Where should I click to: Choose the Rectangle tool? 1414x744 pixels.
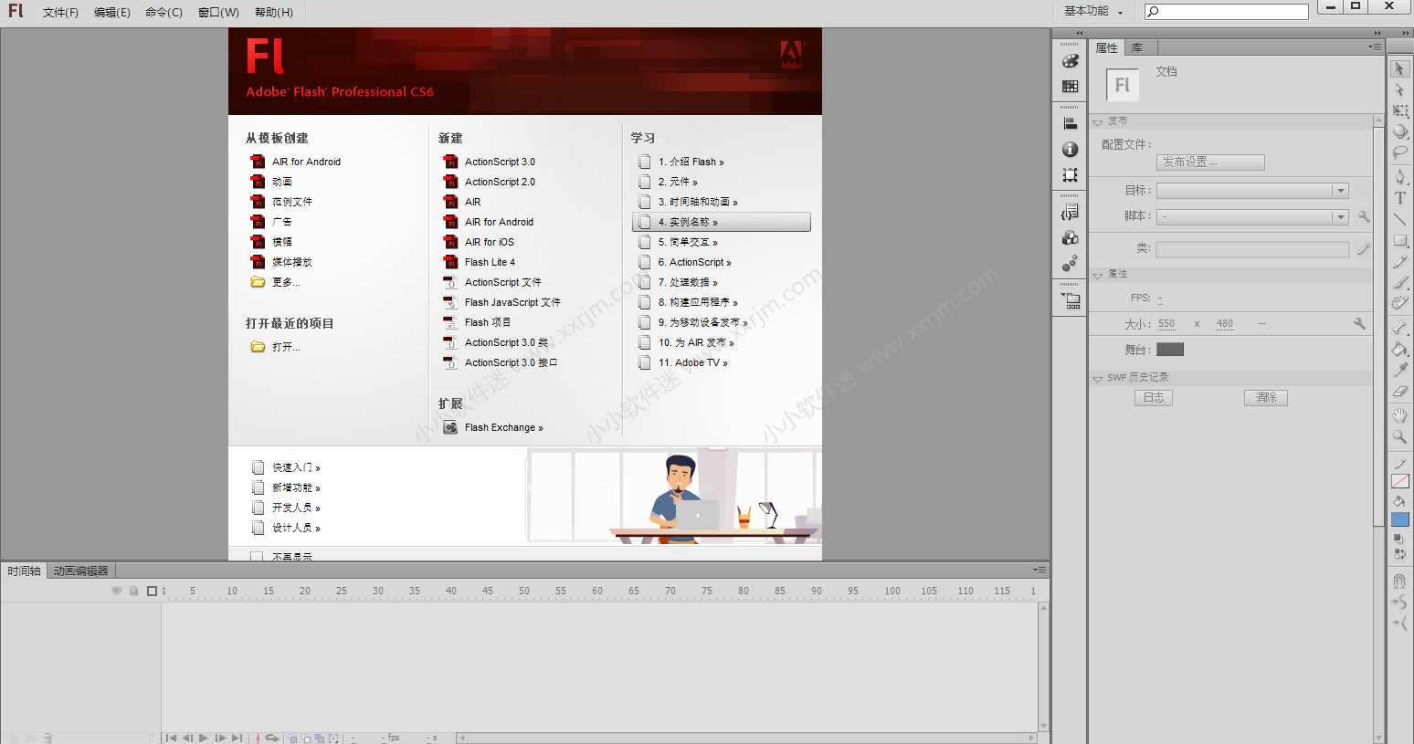tap(1399, 241)
